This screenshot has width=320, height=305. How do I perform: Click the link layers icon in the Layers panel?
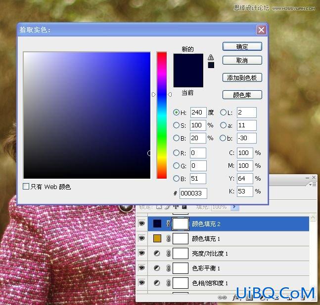point(222,298)
